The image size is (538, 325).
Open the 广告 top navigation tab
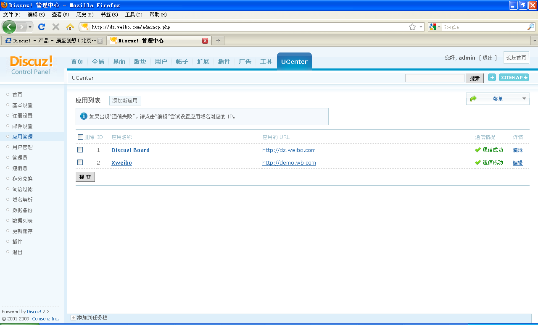point(245,62)
